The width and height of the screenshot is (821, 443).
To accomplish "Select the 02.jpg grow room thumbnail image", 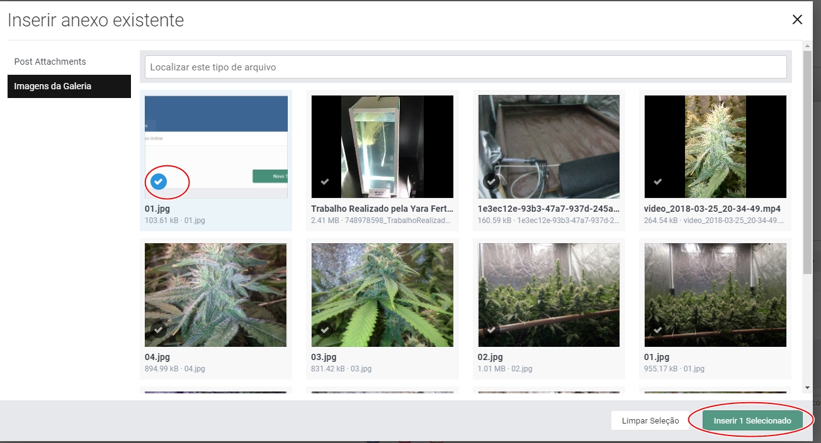I will click(x=549, y=295).
